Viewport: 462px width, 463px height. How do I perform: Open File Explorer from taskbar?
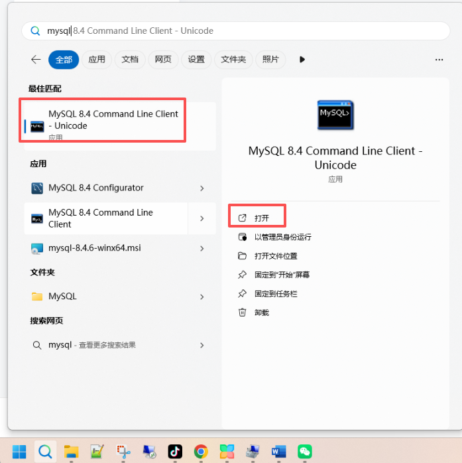point(71,452)
